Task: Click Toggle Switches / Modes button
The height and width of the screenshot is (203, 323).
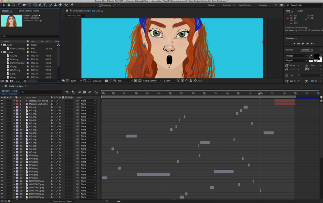Action: (x=62, y=201)
